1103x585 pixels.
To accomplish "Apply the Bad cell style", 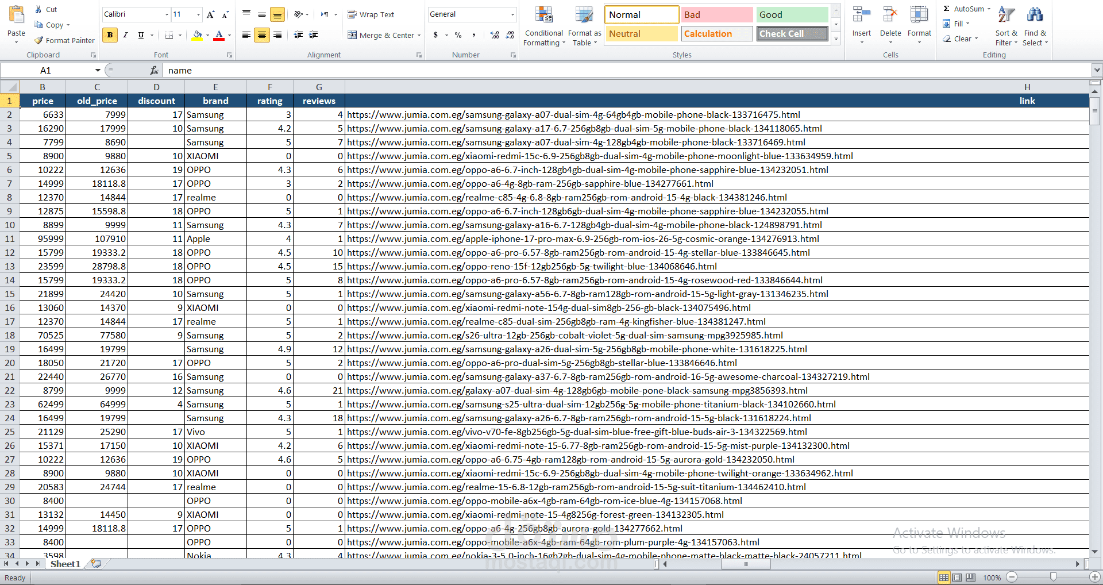I will [x=717, y=14].
